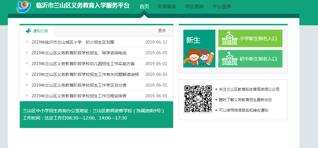Click 更多 to view more notices
Viewport: 318px width, 148px height.
162,31
